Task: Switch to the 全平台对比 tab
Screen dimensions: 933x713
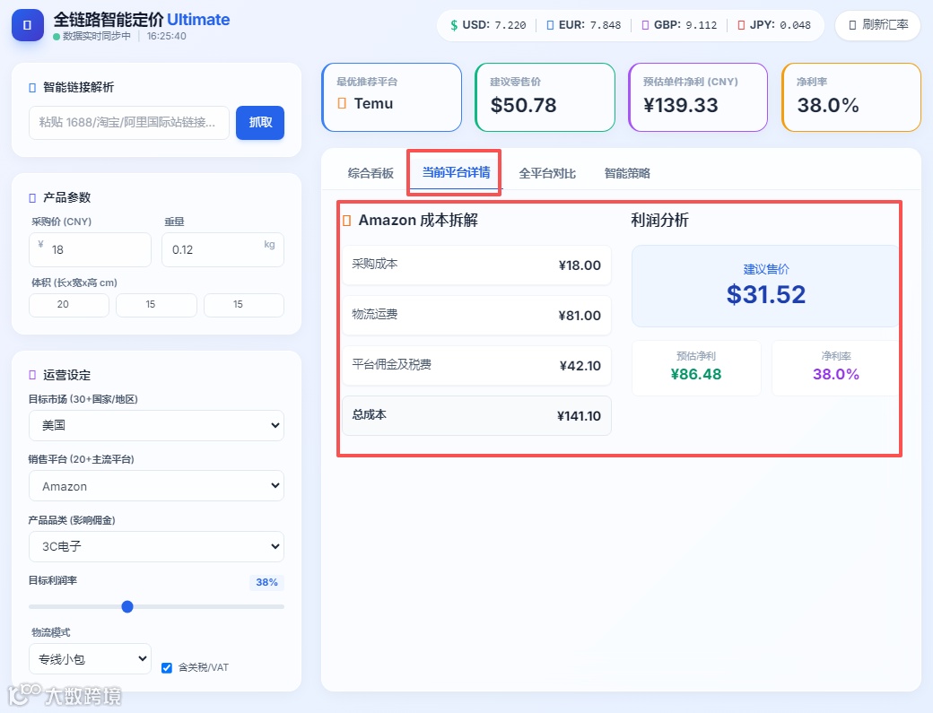Action: (547, 173)
